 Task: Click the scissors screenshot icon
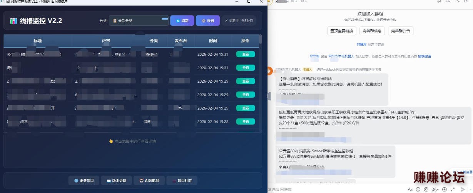coord(434,190)
